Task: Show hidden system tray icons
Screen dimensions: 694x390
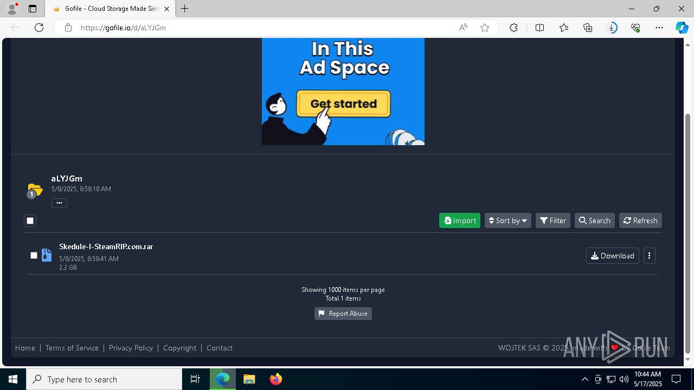Action: [x=584, y=379]
